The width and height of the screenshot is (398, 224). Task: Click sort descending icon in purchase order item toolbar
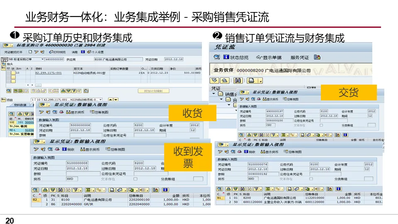68,91
